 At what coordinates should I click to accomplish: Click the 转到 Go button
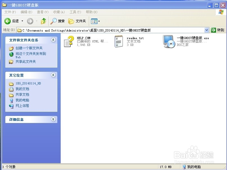tap(218, 30)
